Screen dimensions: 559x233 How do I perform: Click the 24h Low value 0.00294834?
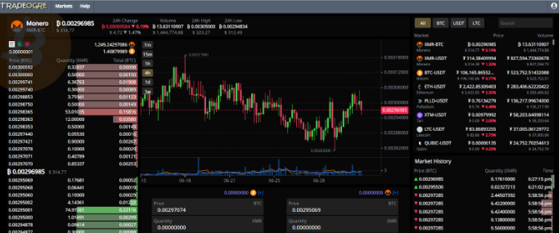(x=233, y=27)
